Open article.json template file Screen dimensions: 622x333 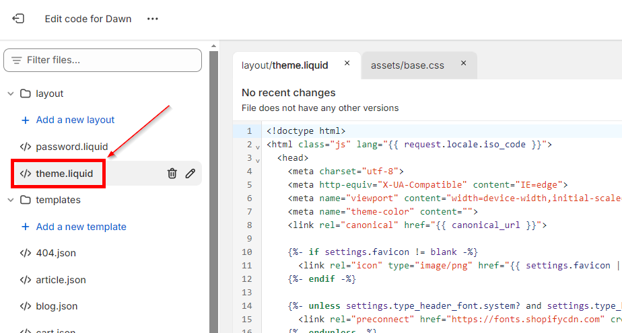tap(61, 280)
